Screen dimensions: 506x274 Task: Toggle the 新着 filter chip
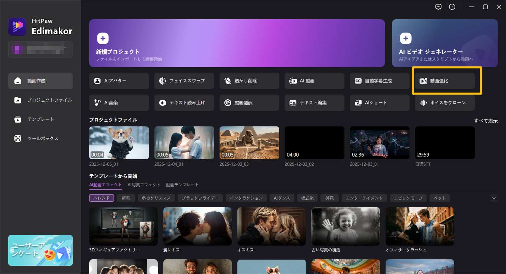[x=126, y=198]
